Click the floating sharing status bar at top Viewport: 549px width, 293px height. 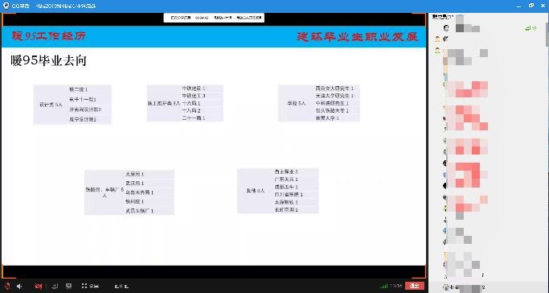(214, 18)
